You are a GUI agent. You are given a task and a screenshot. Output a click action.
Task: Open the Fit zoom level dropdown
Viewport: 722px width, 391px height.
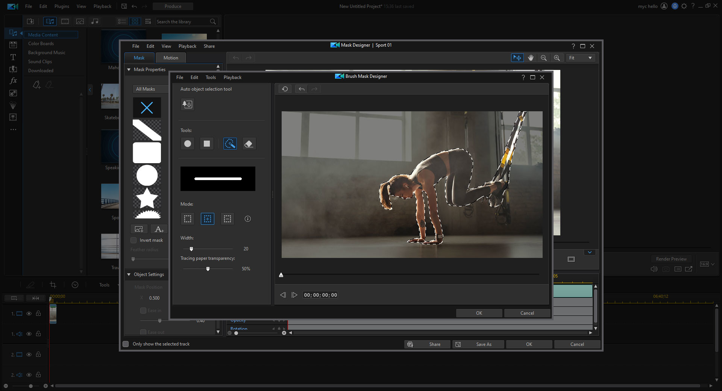tap(580, 58)
